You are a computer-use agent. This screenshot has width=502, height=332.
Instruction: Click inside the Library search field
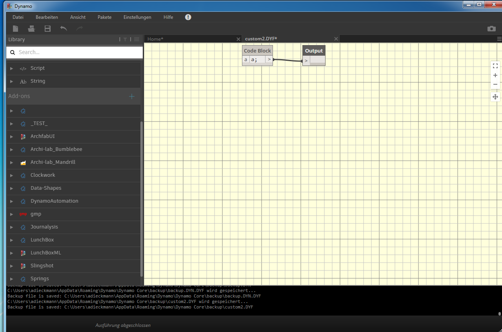[75, 52]
